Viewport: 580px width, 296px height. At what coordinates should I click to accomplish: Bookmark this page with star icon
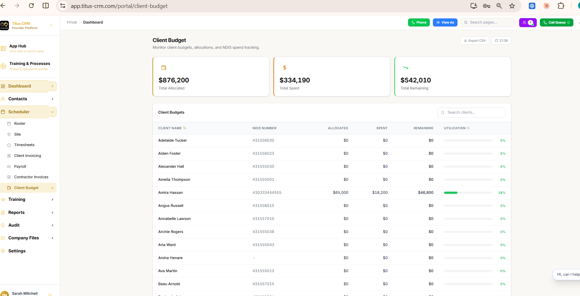point(512,6)
